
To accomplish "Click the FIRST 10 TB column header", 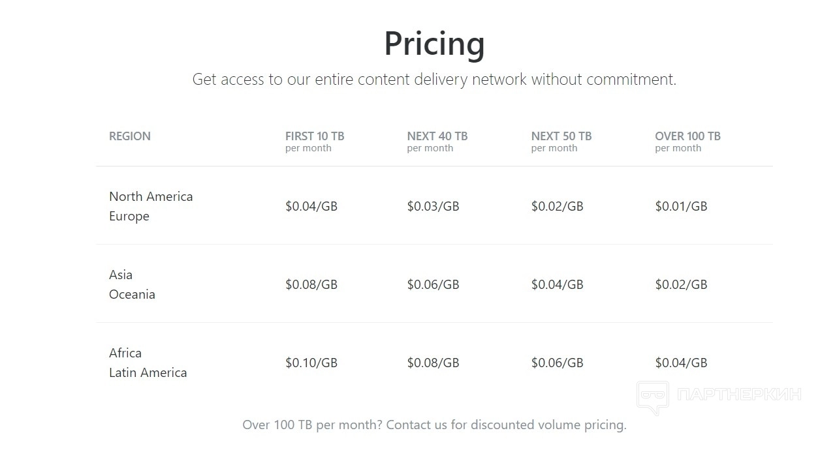I will (x=315, y=136).
